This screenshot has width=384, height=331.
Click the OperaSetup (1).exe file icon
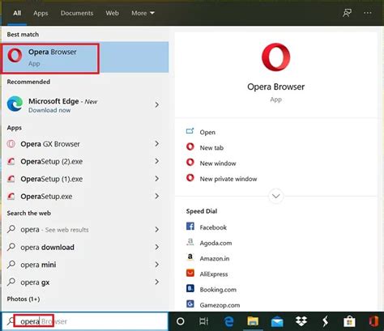point(11,179)
